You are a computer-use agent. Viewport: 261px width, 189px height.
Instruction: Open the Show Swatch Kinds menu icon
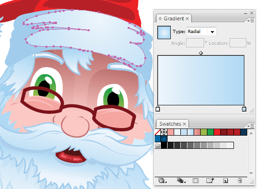pyautogui.click(x=181, y=180)
